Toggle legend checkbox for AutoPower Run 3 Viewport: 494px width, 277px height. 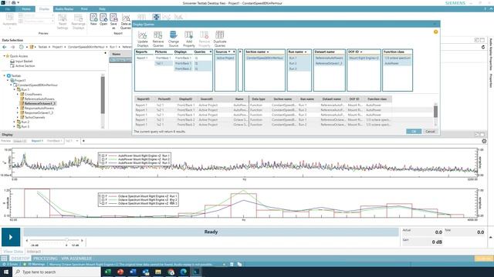coord(103,163)
